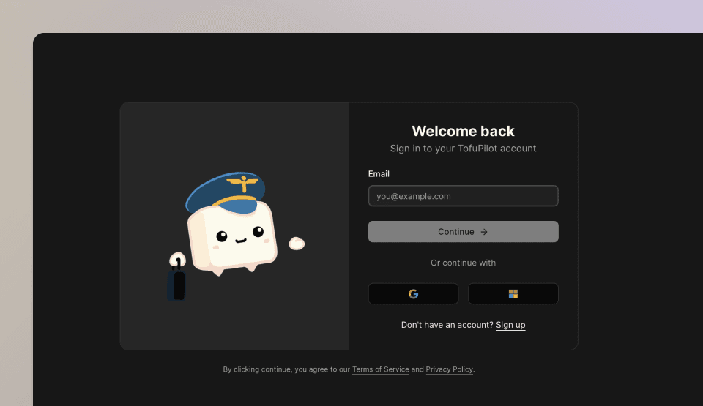Click the Continue button
Screen dimensions: 703x406
[x=463, y=232]
